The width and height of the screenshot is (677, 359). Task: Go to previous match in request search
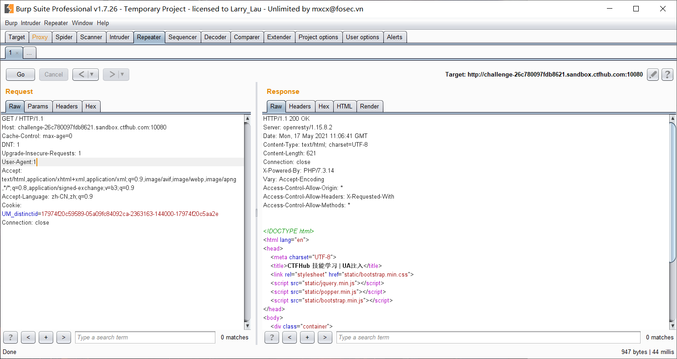pyautogui.click(x=28, y=337)
